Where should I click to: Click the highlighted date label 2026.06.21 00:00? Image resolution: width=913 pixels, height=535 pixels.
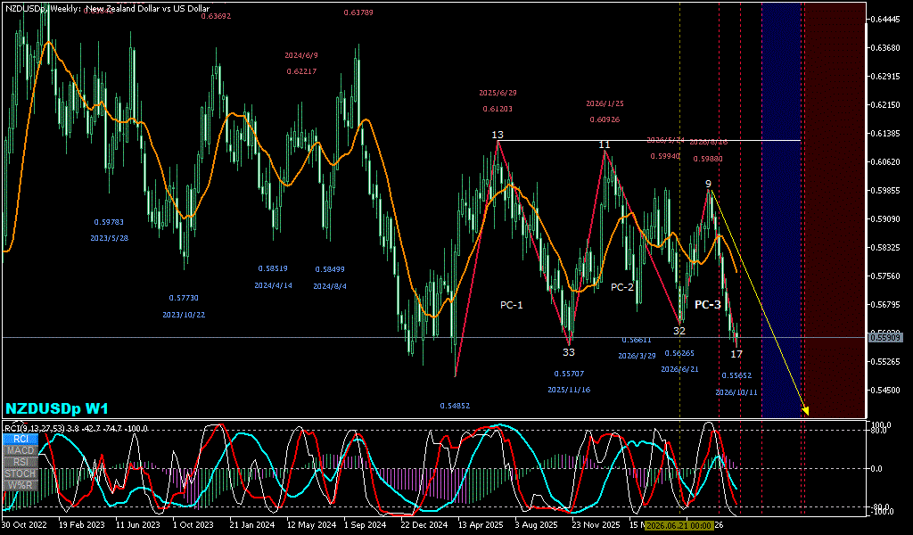point(679,526)
